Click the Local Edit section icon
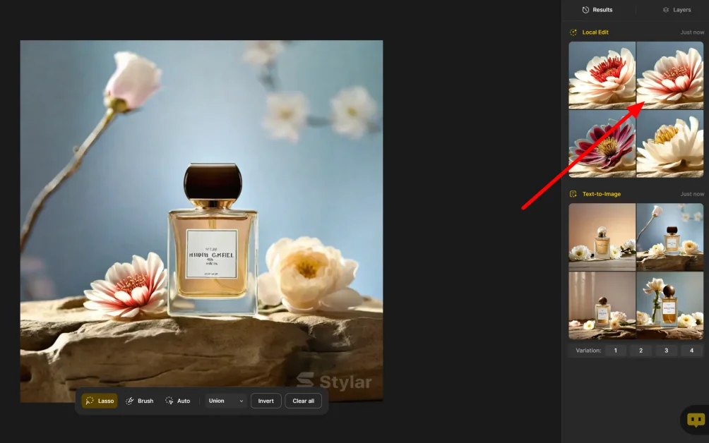Viewport: 709px width, 443px height. tap(573, 32)
